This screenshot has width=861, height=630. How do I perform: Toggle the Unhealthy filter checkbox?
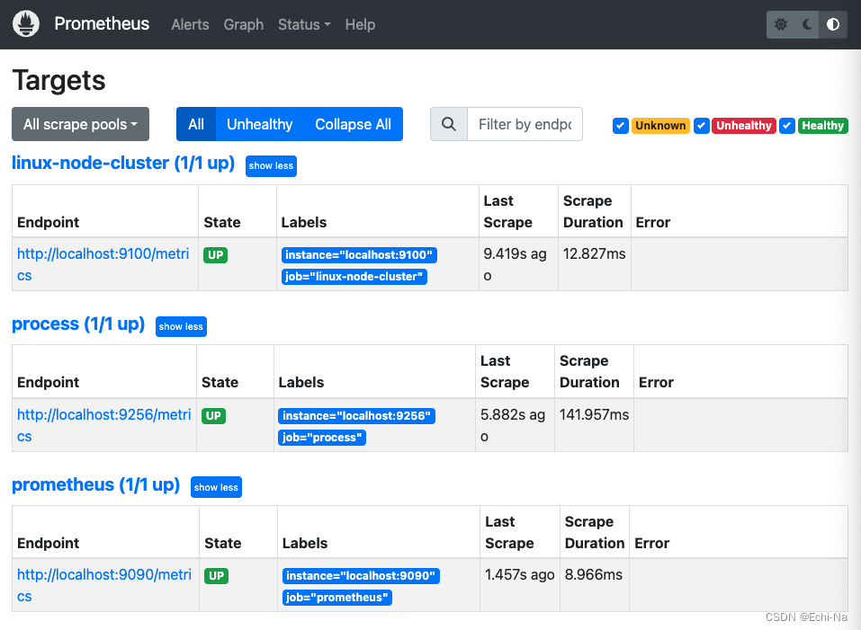tap(701, 126)
